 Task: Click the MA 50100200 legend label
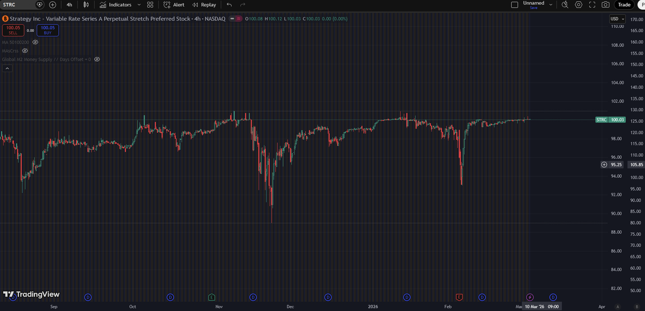[x=16, y=42]
